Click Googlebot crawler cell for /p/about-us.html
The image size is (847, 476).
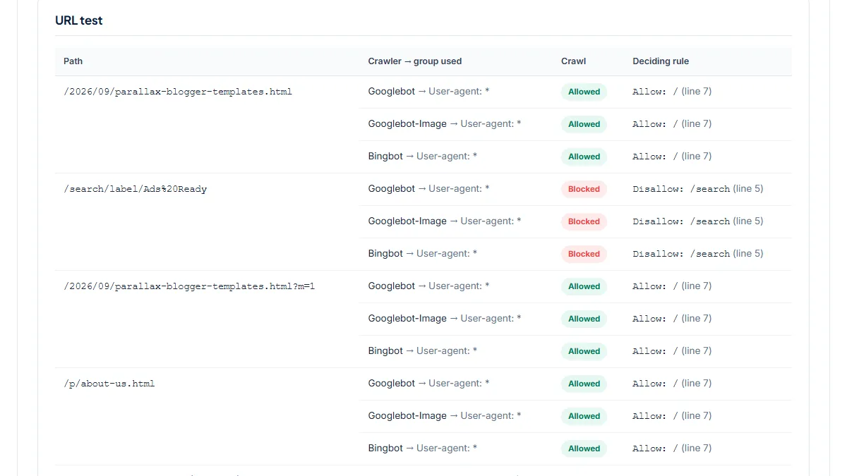(x=428, y=384)
